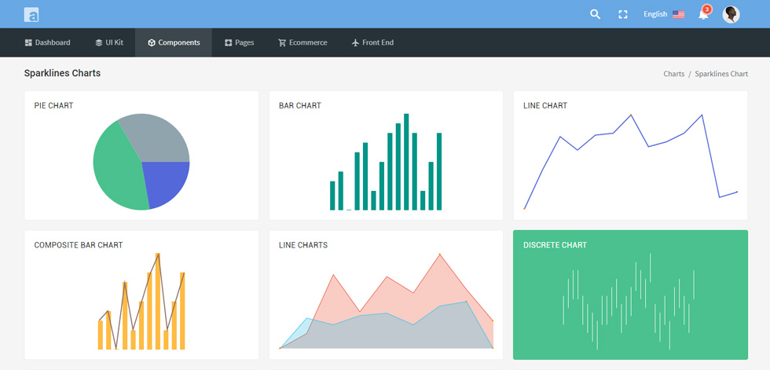Click the Ecommerce cart icon
Screen dimensions: 770x370
click(282, 42)
